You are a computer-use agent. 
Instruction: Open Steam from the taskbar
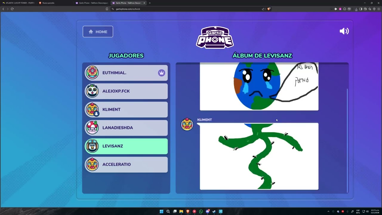tap(214, 211)
